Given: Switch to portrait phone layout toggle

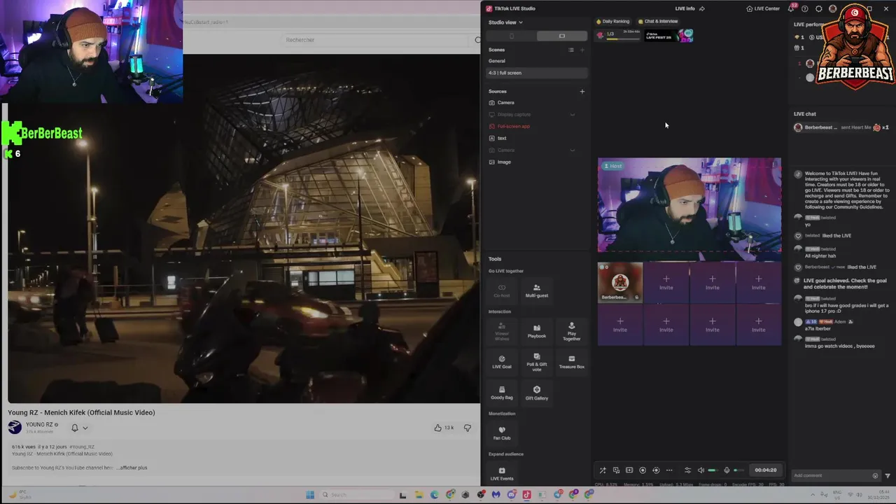Looking at the screenshot, I should [511, 36].
